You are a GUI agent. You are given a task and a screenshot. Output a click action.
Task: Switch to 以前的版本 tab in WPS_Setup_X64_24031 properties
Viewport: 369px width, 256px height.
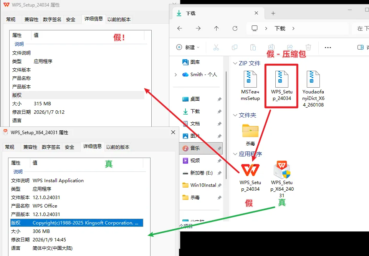pyautogui.click(x=117, y=147)
